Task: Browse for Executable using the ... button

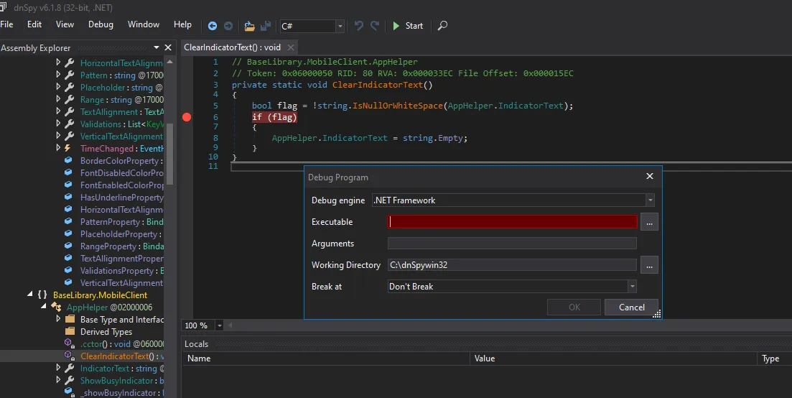Action: pyautogui.click(x=649, y=222)
